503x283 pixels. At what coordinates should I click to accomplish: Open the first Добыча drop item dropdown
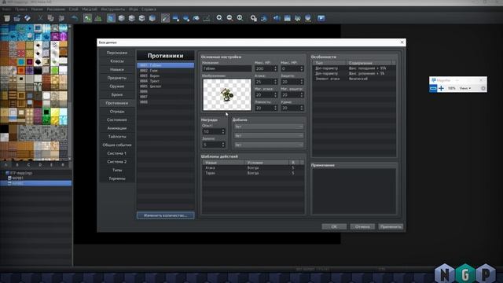tap(269, 127)
